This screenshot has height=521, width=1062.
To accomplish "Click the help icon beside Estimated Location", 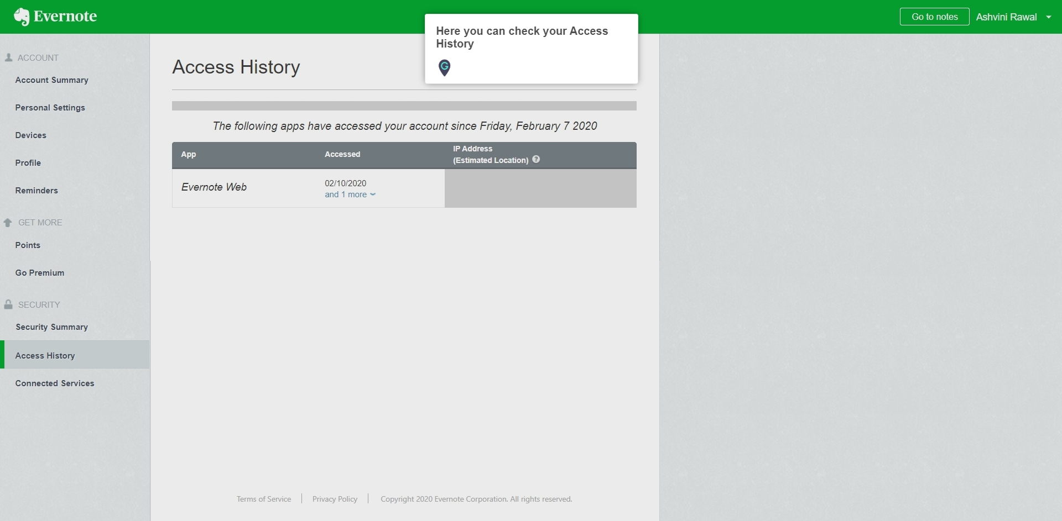I will pos(536,159).
